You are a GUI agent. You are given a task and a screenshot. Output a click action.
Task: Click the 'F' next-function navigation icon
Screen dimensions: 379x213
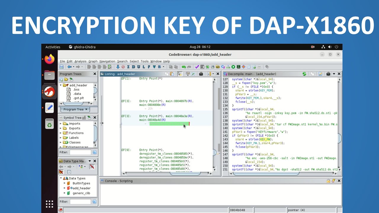[x=149, y=67]
